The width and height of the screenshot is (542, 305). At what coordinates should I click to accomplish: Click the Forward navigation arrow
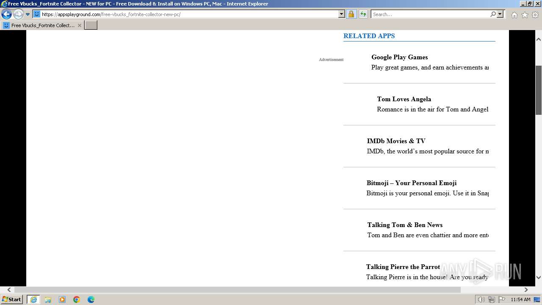pyautogui.click(x=18, y=14)
